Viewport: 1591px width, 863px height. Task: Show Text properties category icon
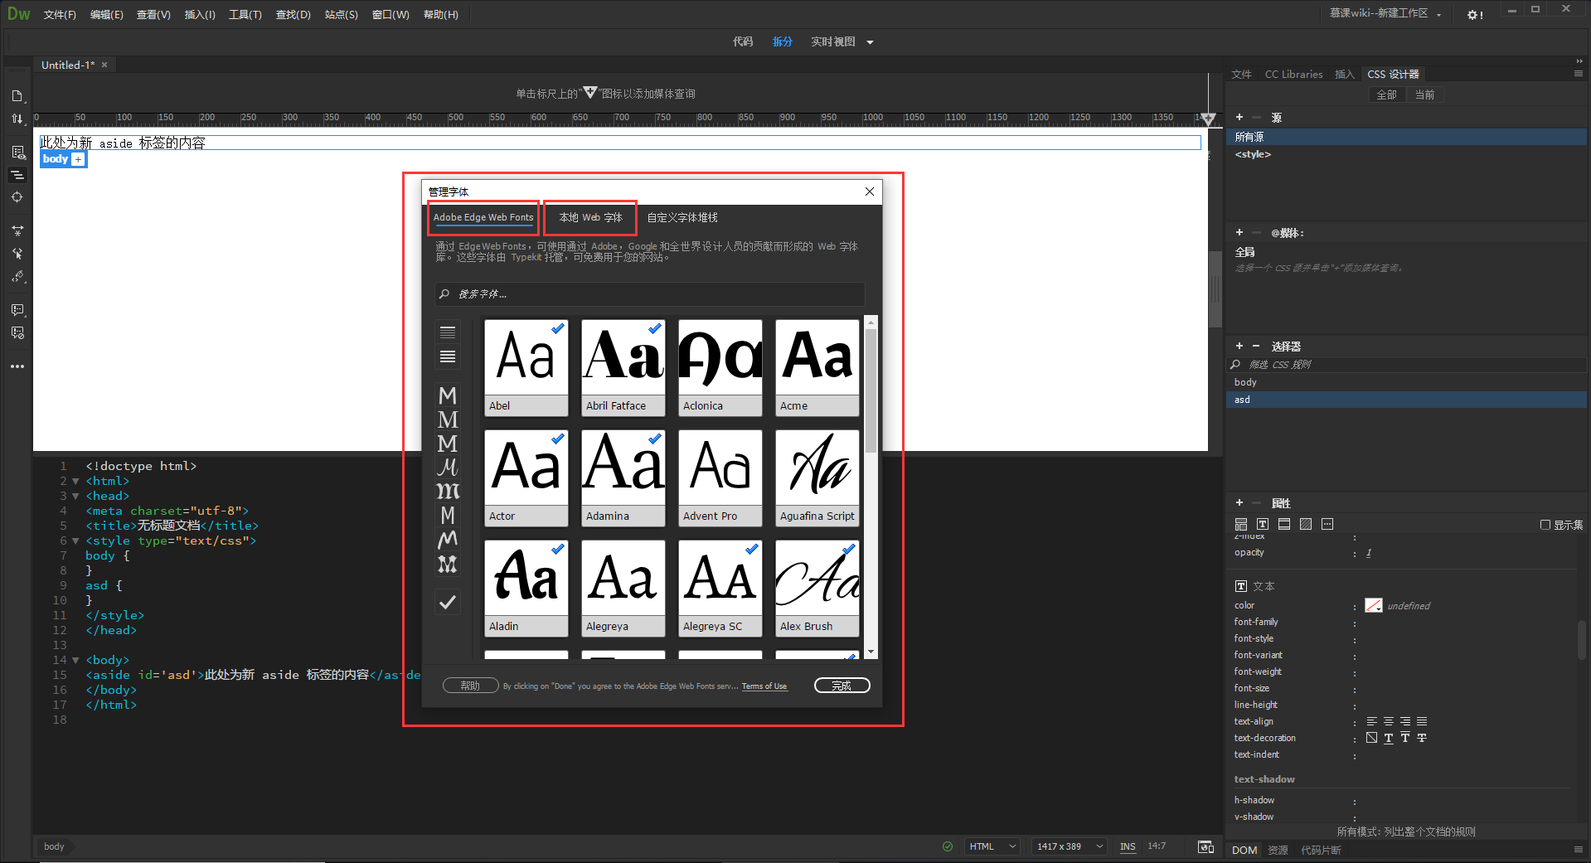[x=1263, y=524]
